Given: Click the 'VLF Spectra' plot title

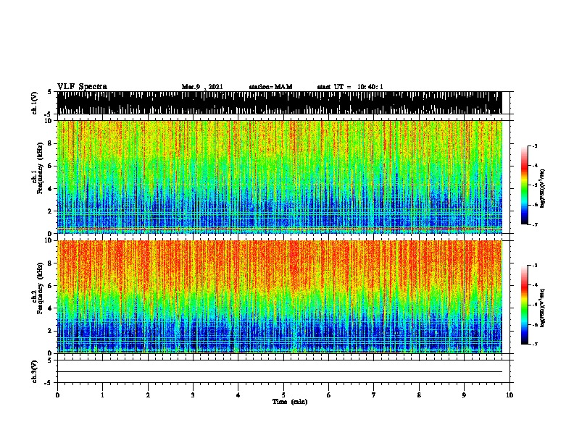Looking at the screenshot, I should 82,87.
